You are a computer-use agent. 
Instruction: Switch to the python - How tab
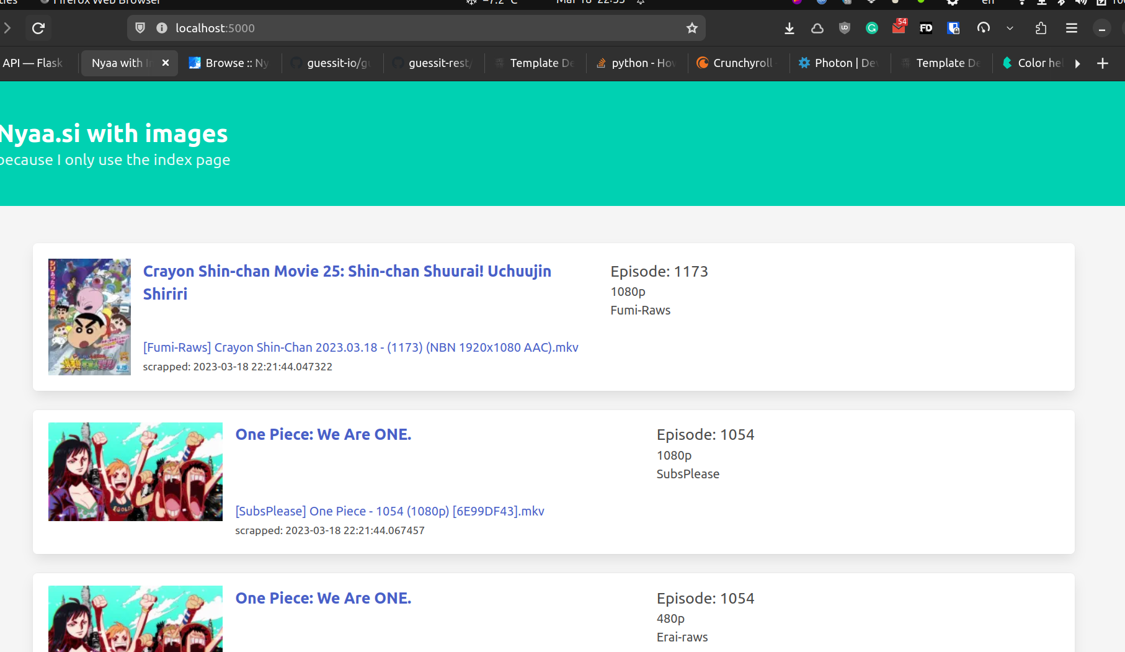[x=636, y=63]
